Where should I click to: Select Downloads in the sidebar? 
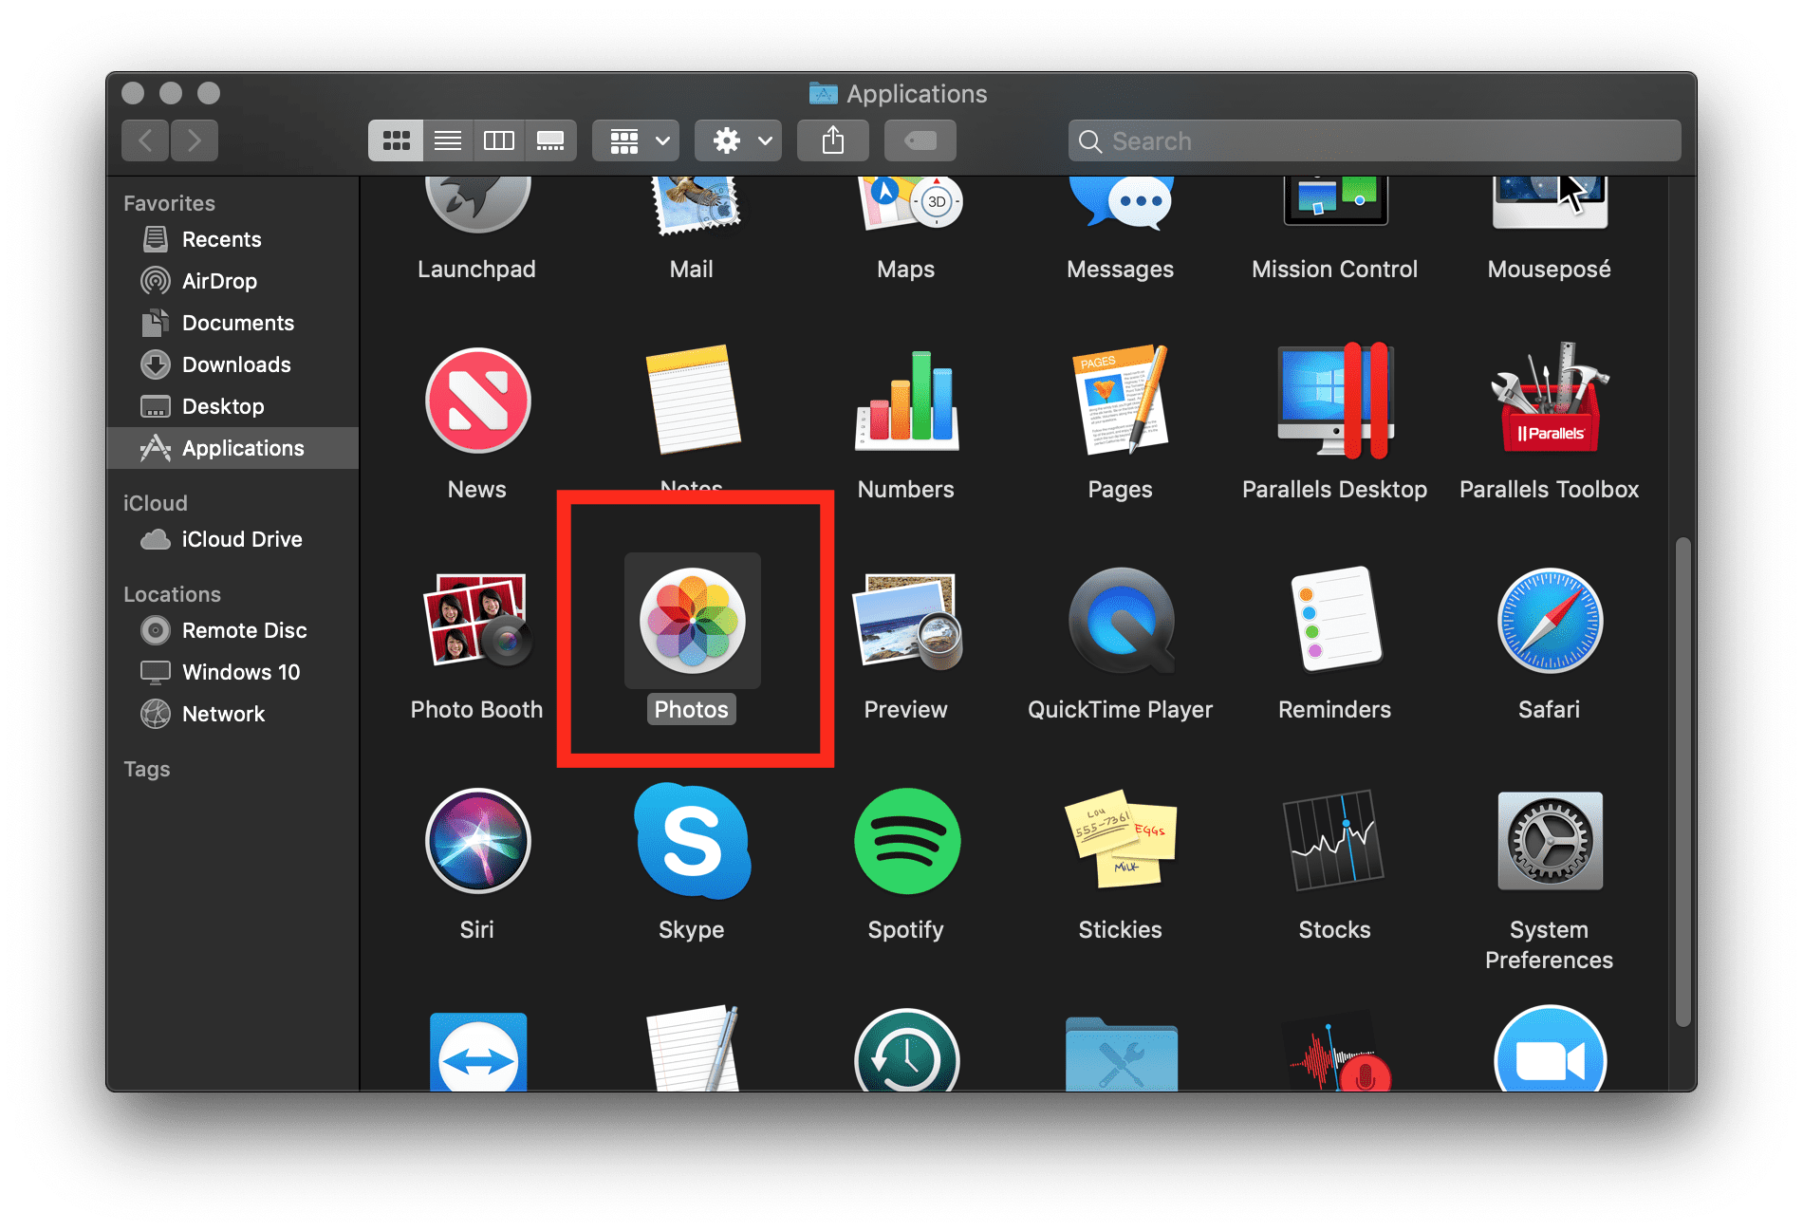tap(235, 364)
